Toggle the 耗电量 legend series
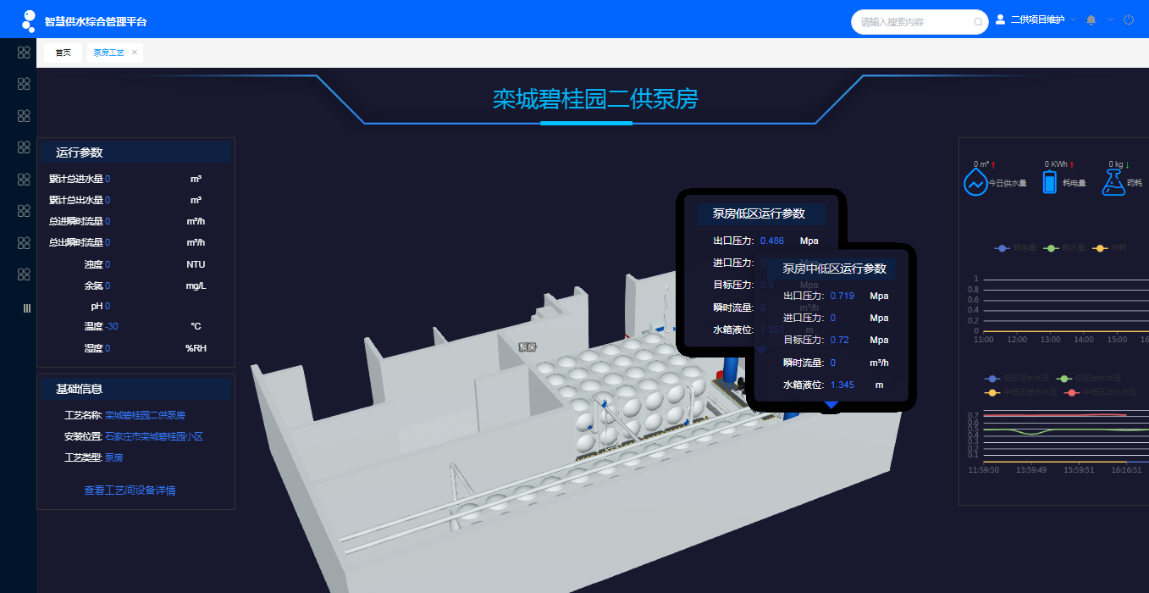Screen dimensions: 1149x593 tap(1015, 248)
